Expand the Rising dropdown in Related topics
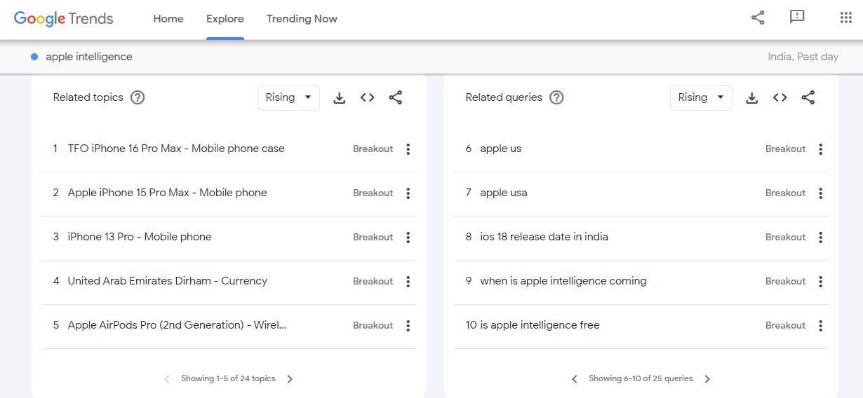 click(x=288, y=98)
